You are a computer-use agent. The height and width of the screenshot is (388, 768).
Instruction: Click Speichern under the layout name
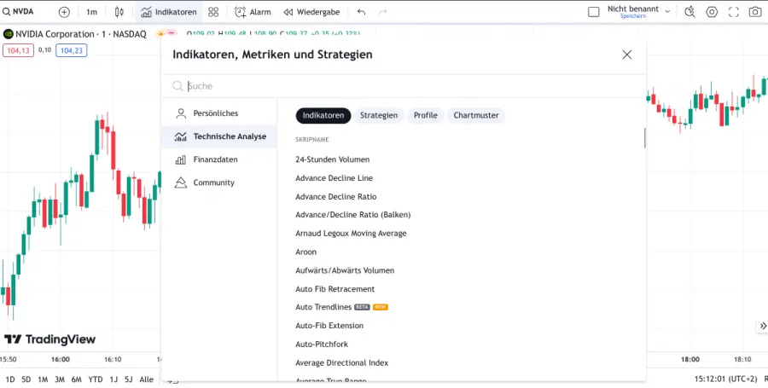[x=633, y=16]
